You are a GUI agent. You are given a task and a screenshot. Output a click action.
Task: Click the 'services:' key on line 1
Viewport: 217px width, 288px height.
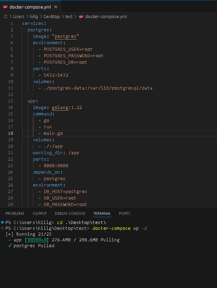(34, 23)
